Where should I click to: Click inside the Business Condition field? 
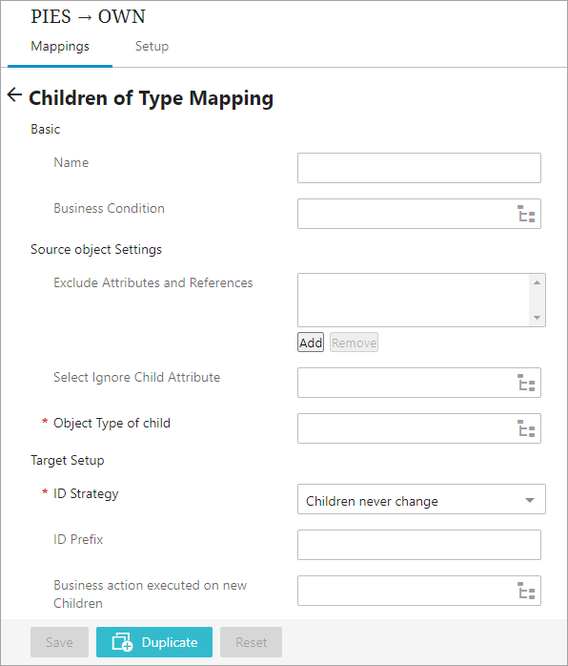(x=407, y=214)
